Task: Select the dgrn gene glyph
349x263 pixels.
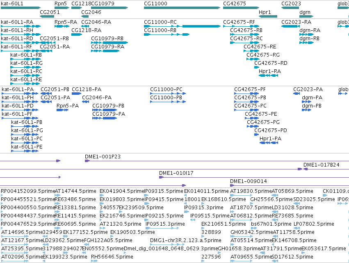Action: 306,16
